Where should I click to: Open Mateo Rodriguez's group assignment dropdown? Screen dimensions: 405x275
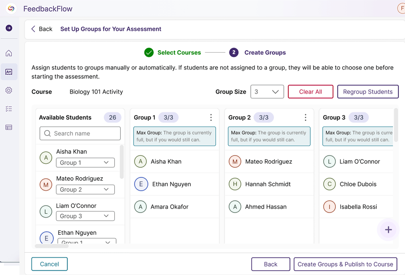(85, 190)
